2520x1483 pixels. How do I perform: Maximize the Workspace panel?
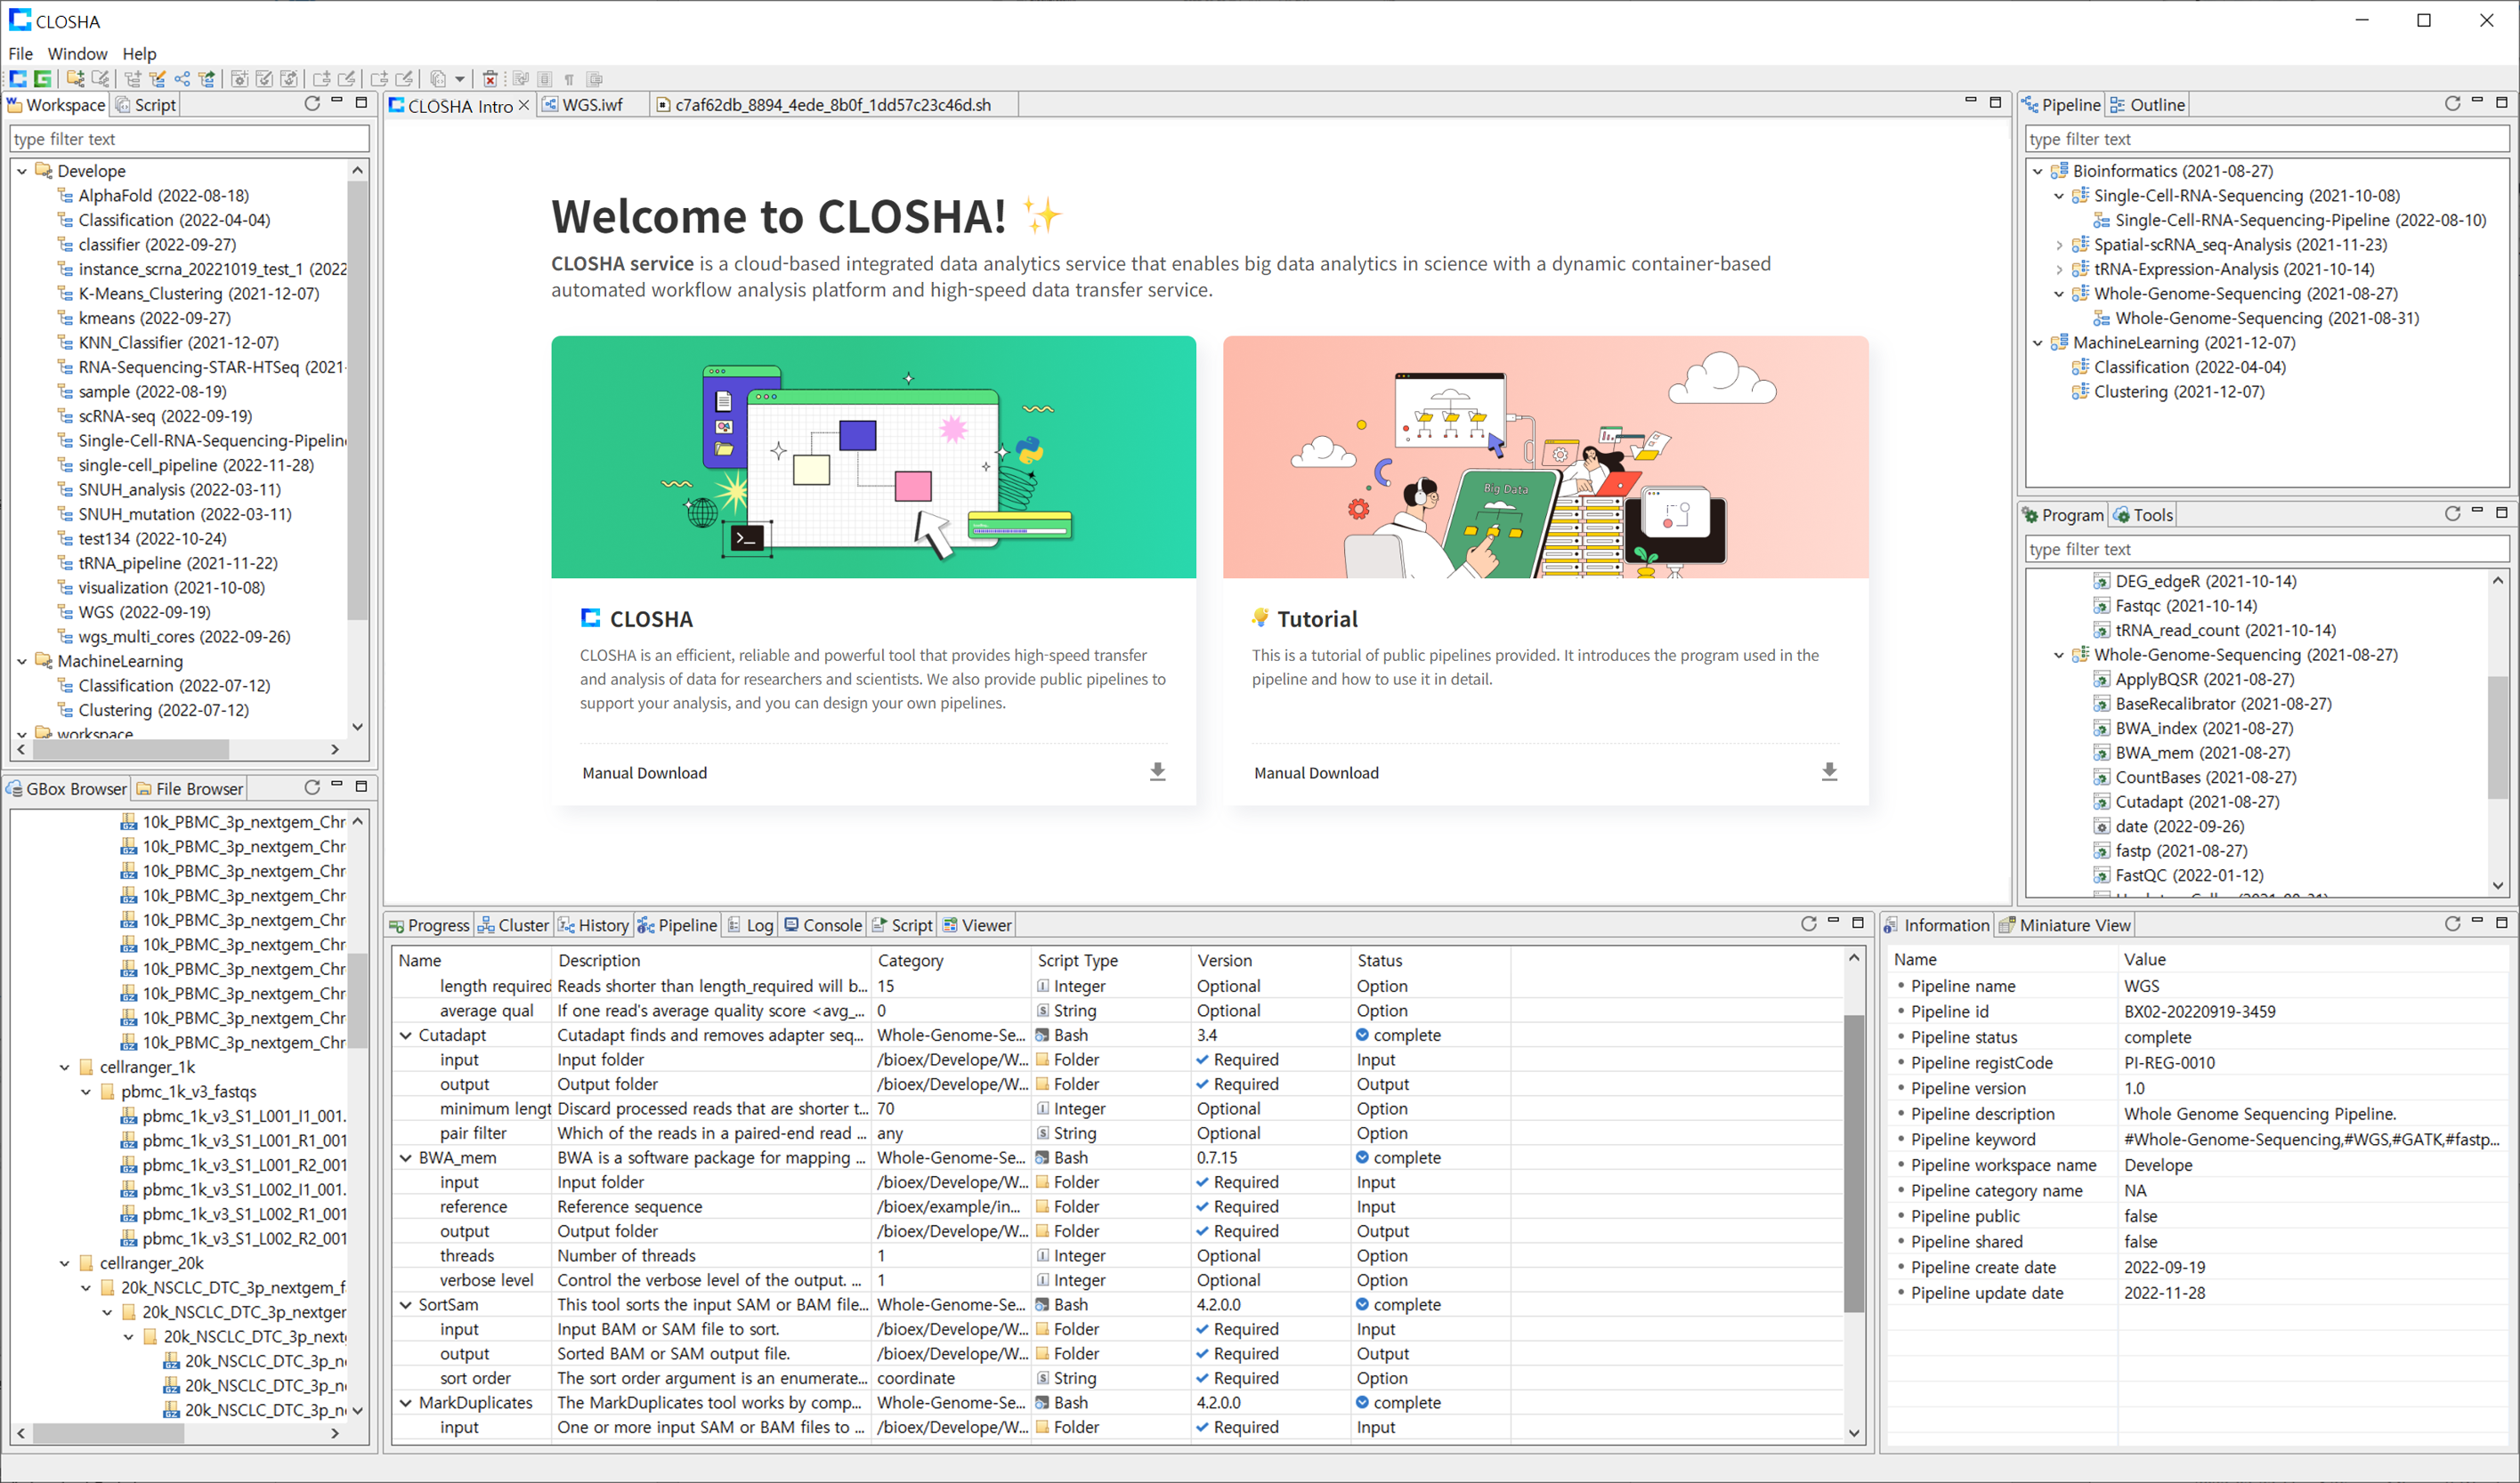click(x=362, y=102)
